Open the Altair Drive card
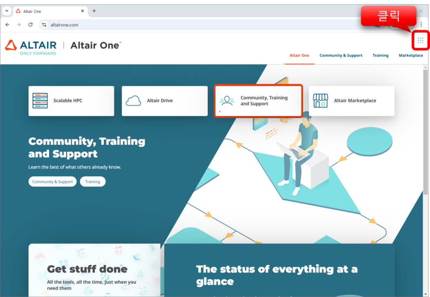430x297 pixels. pyautogui.click(x=165, y=101)
